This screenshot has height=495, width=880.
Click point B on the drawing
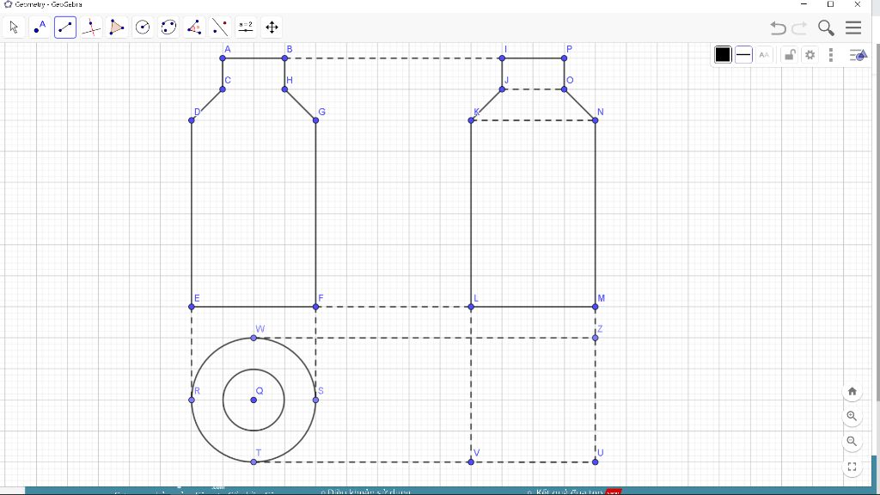[x=284, y=58]
